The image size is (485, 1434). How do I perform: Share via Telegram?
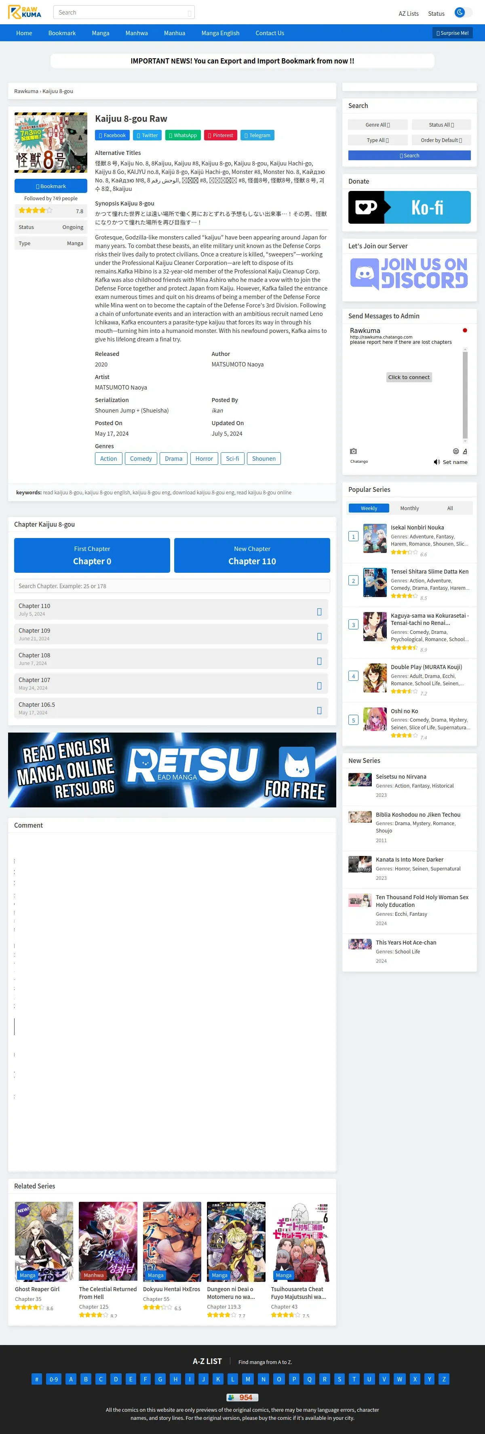[257, 135]
